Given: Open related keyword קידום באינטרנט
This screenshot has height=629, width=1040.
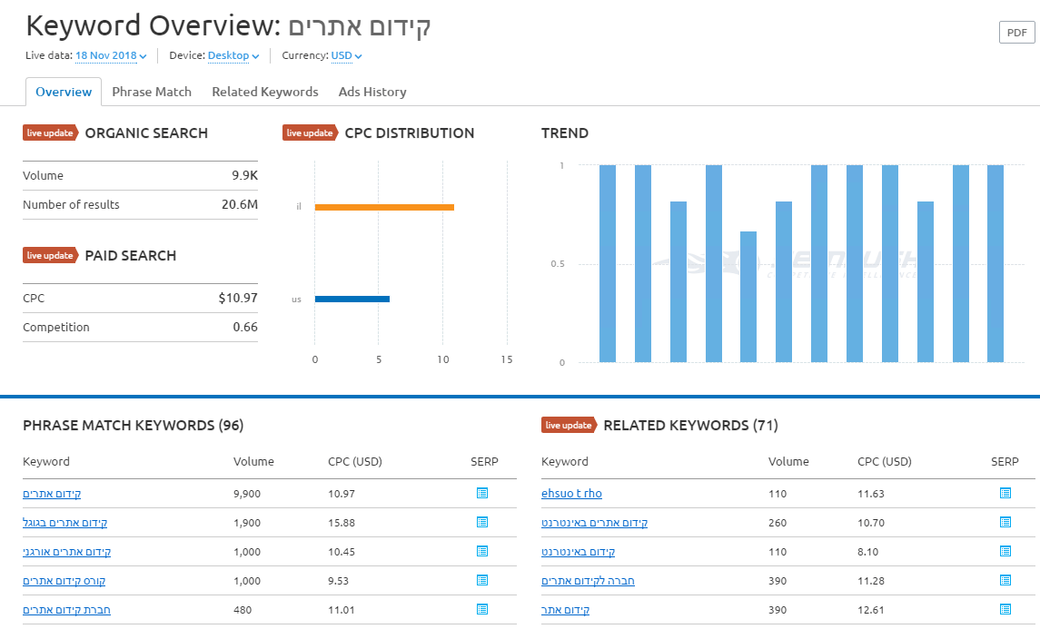Looking at the screenshot, I should 579,552.
